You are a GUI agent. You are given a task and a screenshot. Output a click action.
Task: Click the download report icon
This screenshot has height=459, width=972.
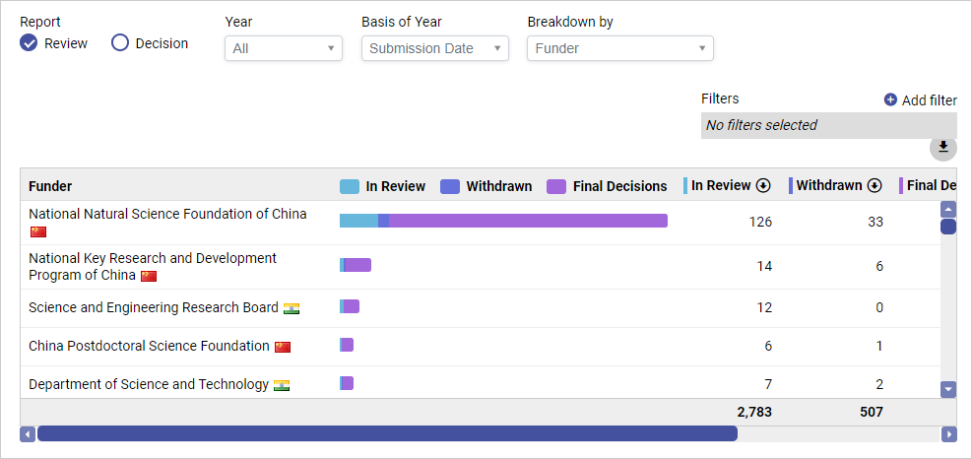click(x=942, y=147)
